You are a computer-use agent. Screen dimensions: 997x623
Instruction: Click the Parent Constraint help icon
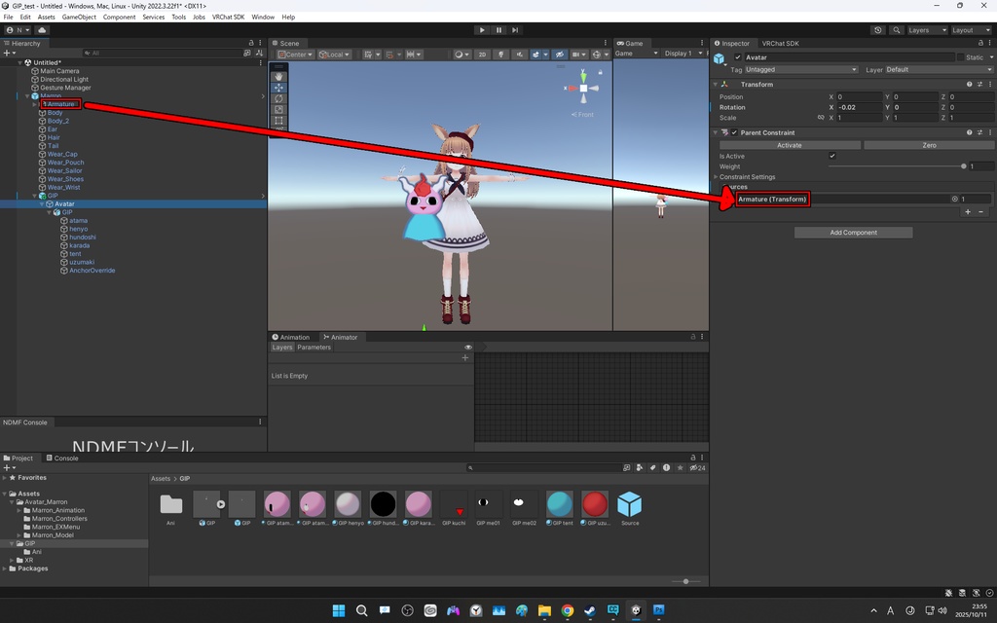pos(969,132)
